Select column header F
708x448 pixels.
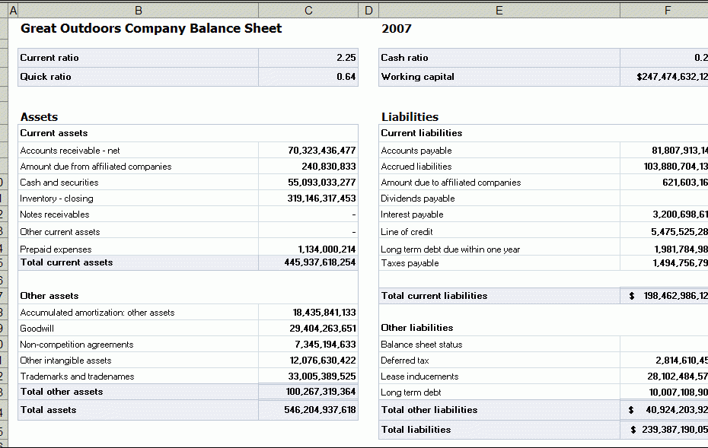click(665, 10)
